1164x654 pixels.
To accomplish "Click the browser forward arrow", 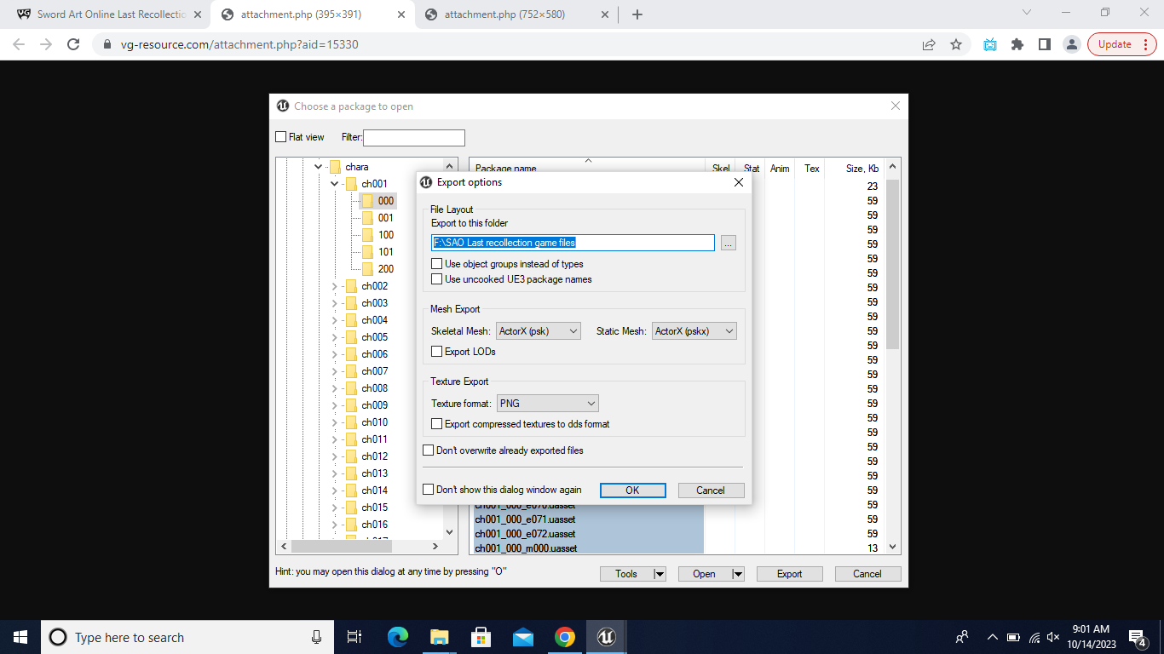I will click(x=46, y=44).
